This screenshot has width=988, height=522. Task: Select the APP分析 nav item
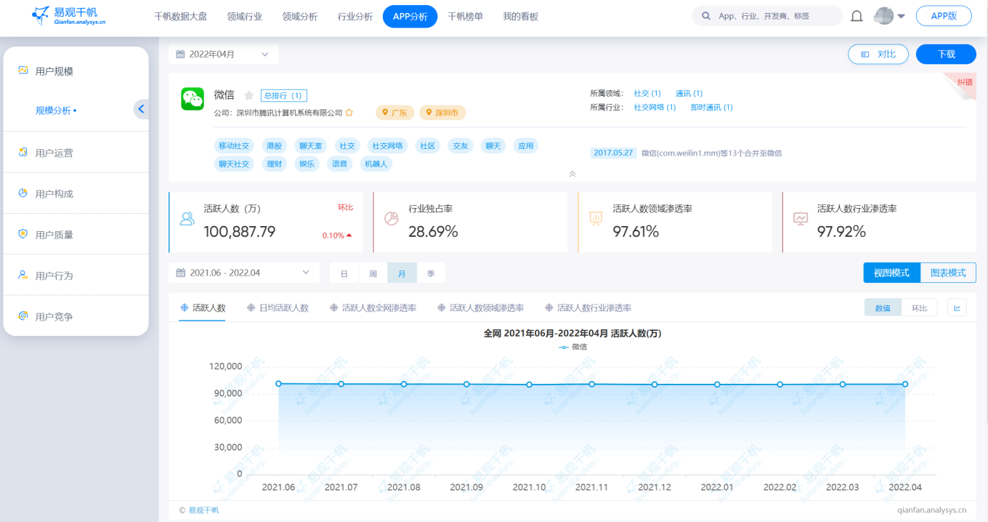410,16
